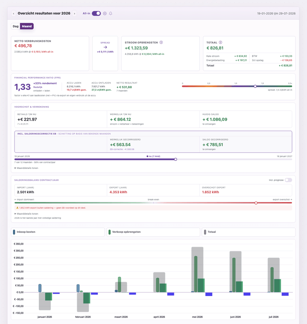Expand Maanddetails tonen under Voorschot & Verrekening
Screen dimensions: 307x324
coord(26,168)
